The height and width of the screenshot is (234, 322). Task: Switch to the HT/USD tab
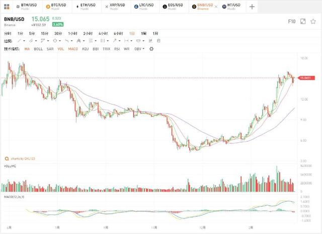[231, 7]
